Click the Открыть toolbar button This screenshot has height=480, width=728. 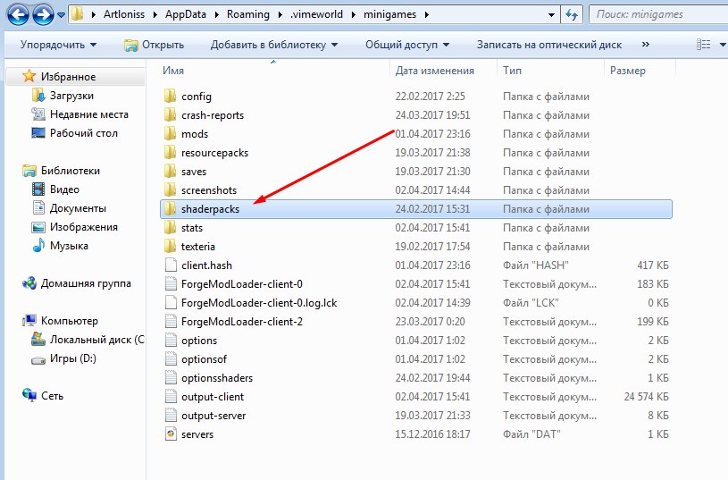(155, 45)
